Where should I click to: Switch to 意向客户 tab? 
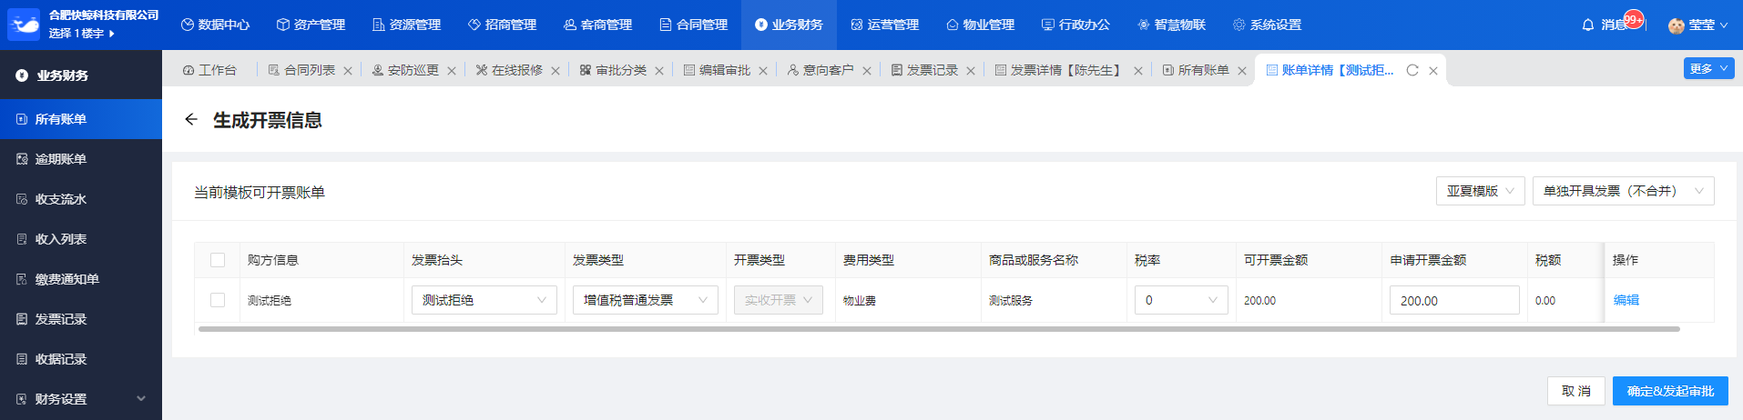(x=821, y=70)
